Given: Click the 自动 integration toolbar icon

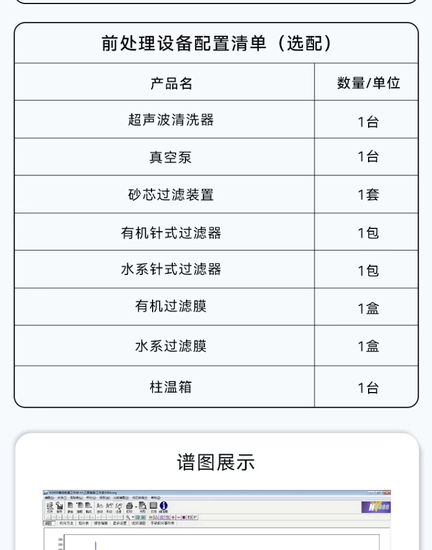Looking at the screenshot, I should (x=100, y=507).
